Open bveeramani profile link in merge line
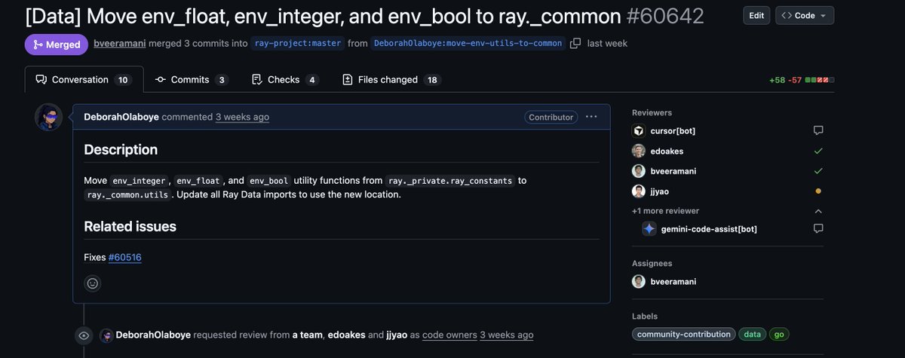The height and width of the screenshot is (358, 905). pos(121,44)
